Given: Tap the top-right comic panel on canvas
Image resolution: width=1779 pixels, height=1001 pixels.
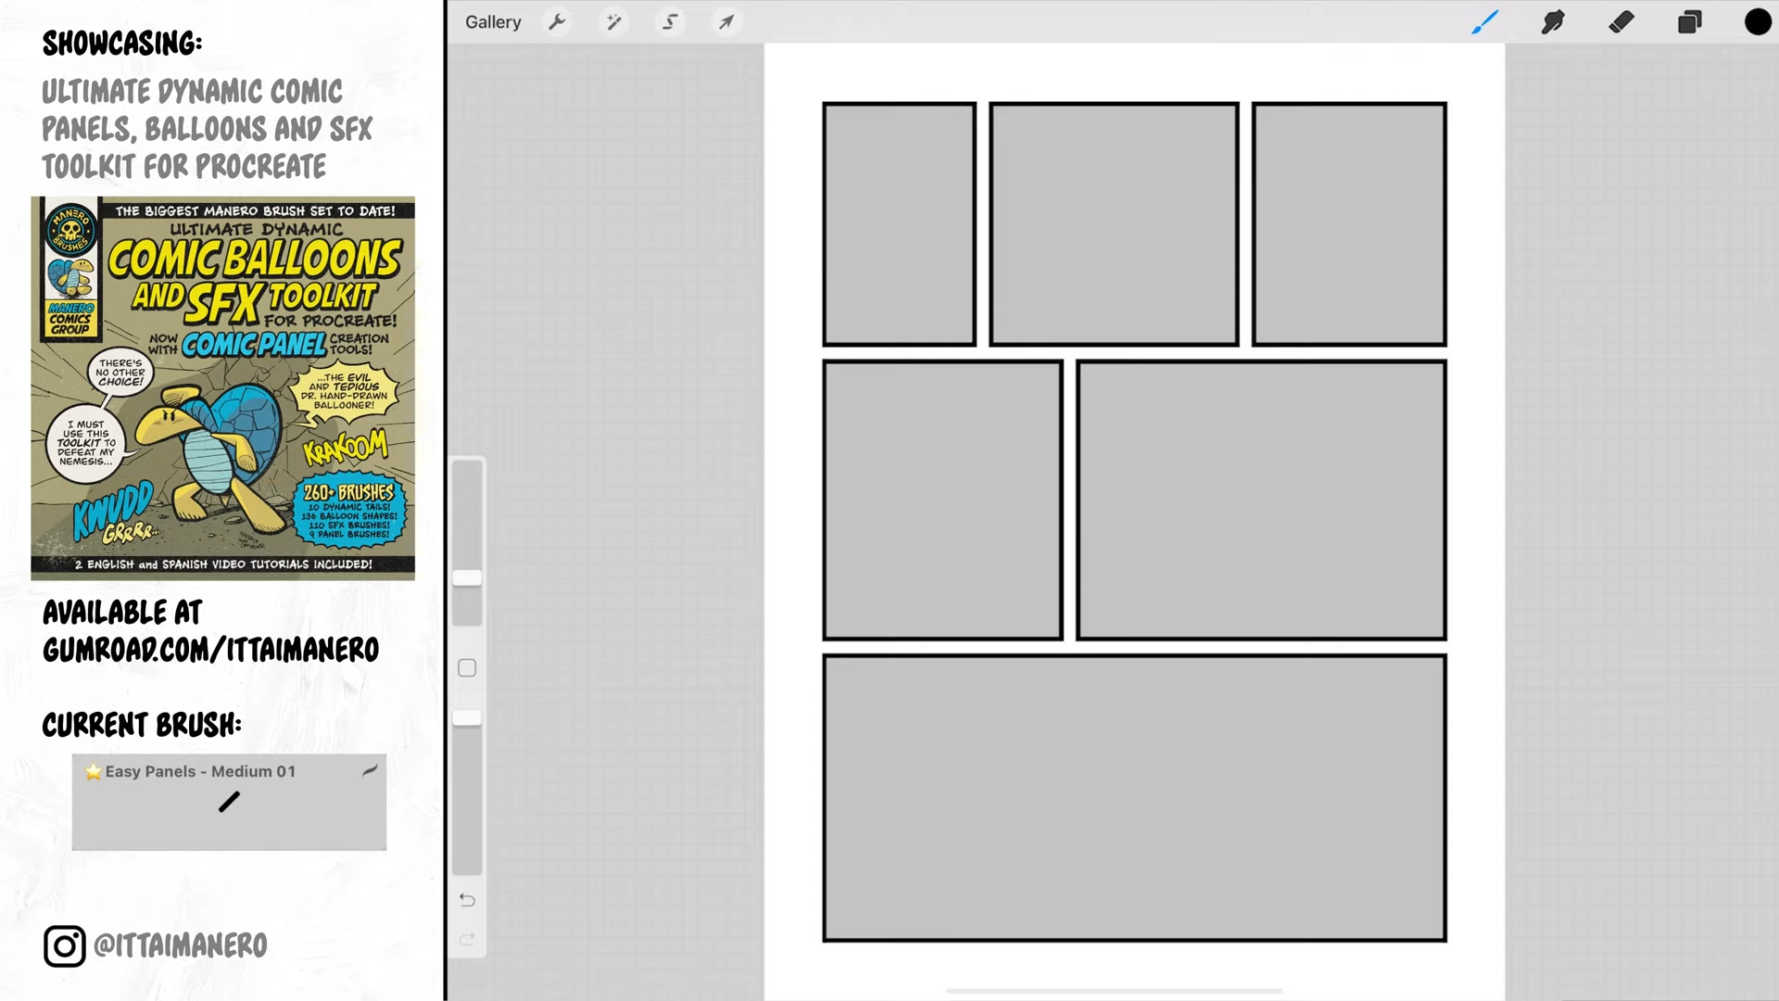Looking at the screenshot, I should [1349, 224].
